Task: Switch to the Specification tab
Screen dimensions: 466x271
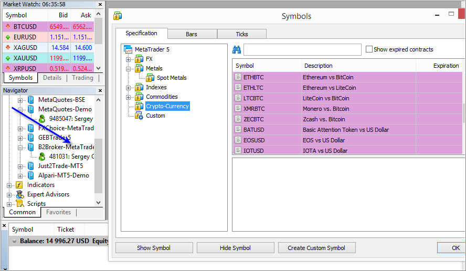Action: 142,33
